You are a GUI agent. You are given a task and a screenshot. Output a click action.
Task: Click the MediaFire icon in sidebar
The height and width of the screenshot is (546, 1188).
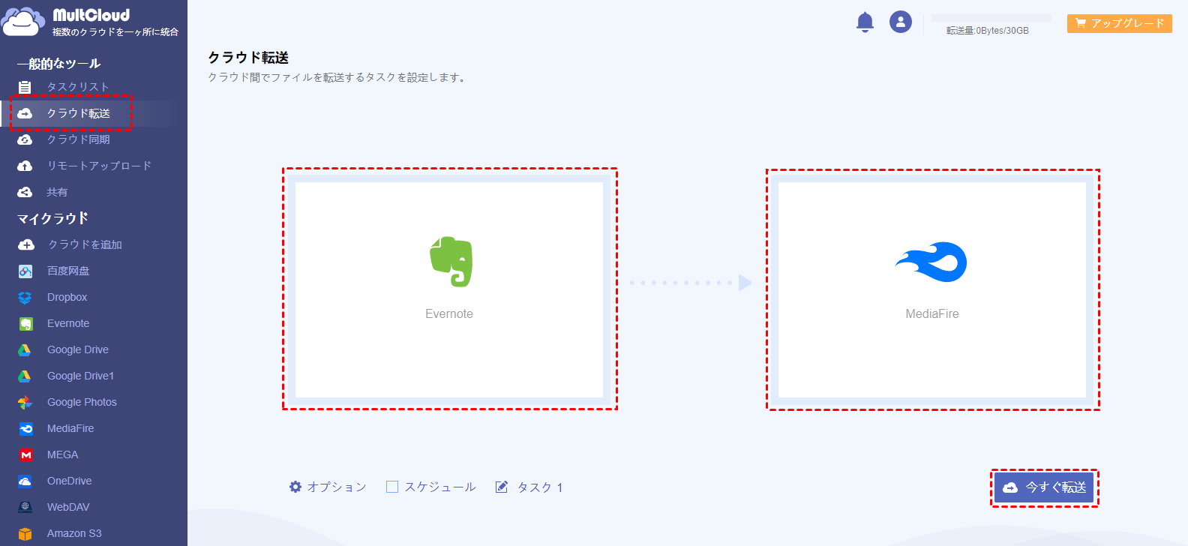[25, 429]
